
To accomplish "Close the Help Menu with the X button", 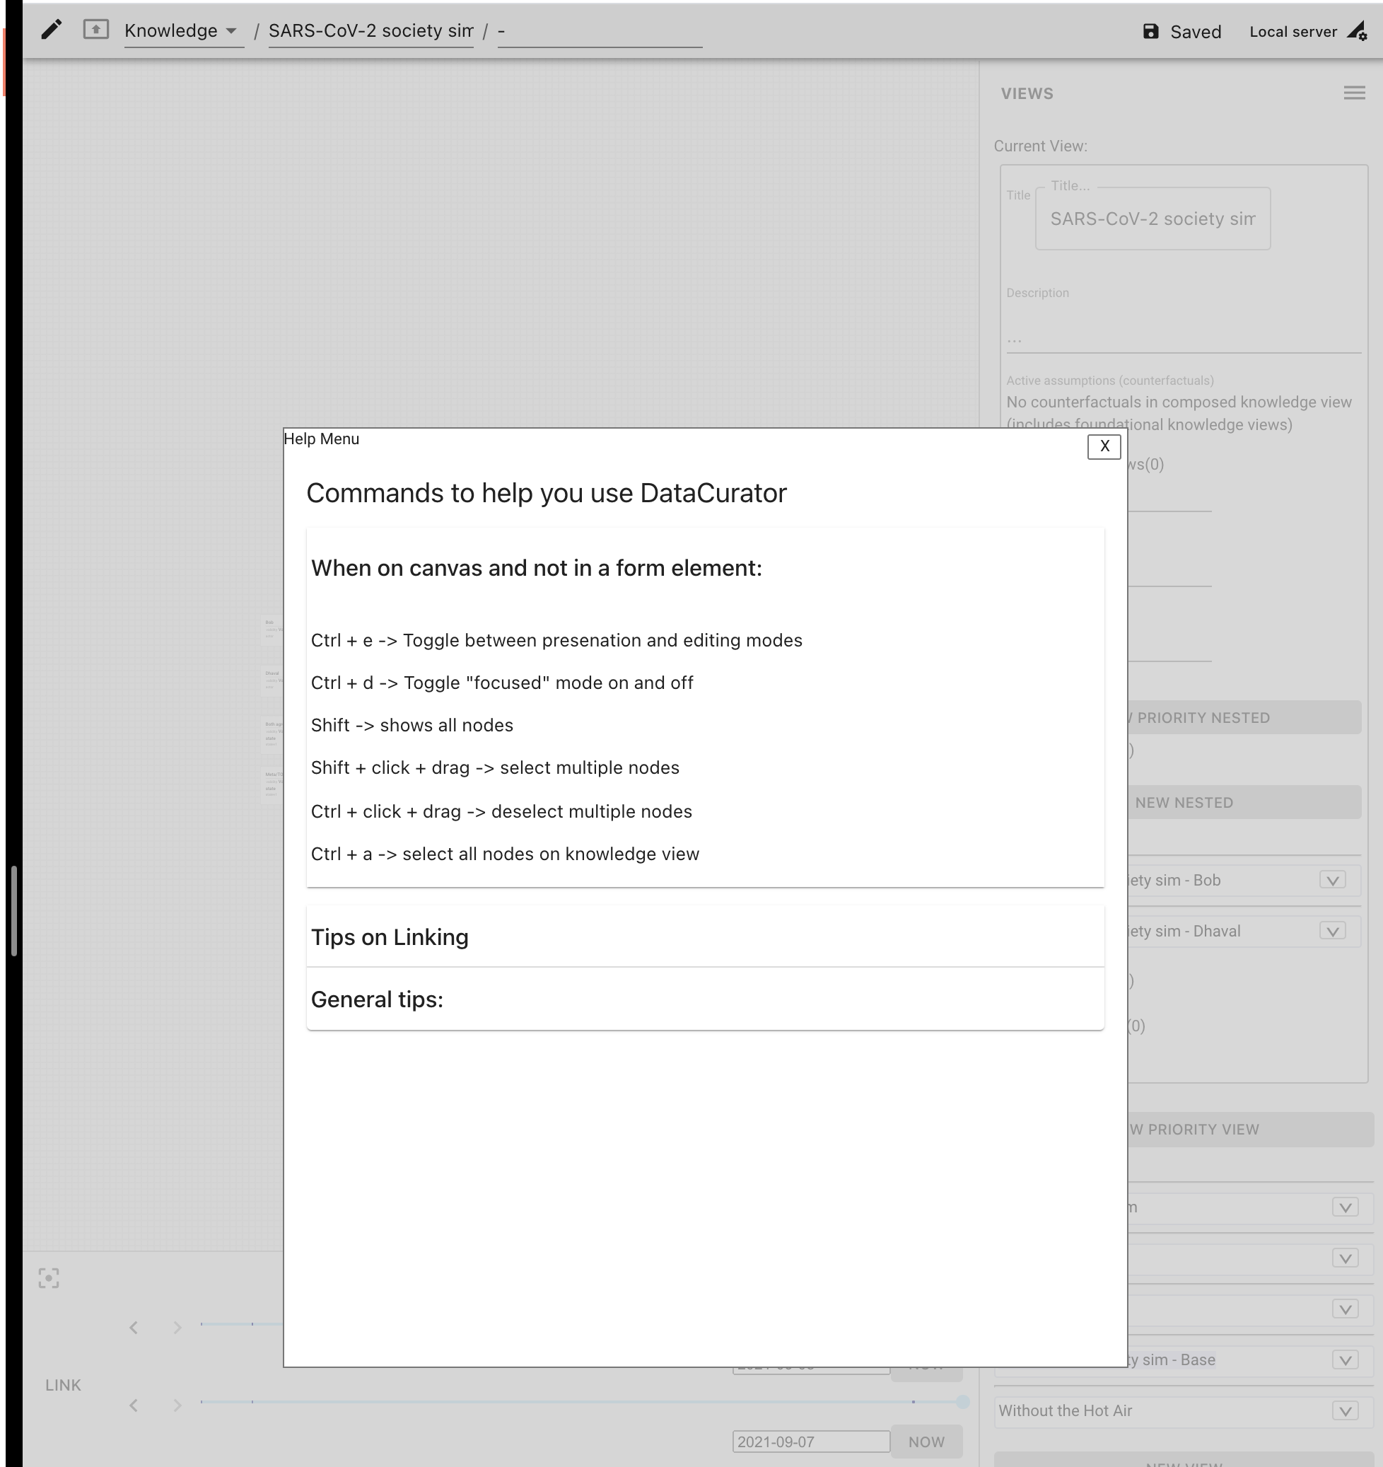I will pyautogui.click(x=1104, y=446).
